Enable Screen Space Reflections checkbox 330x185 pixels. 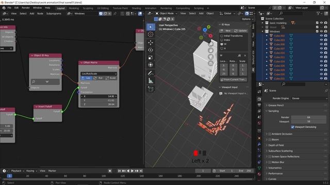tap(270, 156)
